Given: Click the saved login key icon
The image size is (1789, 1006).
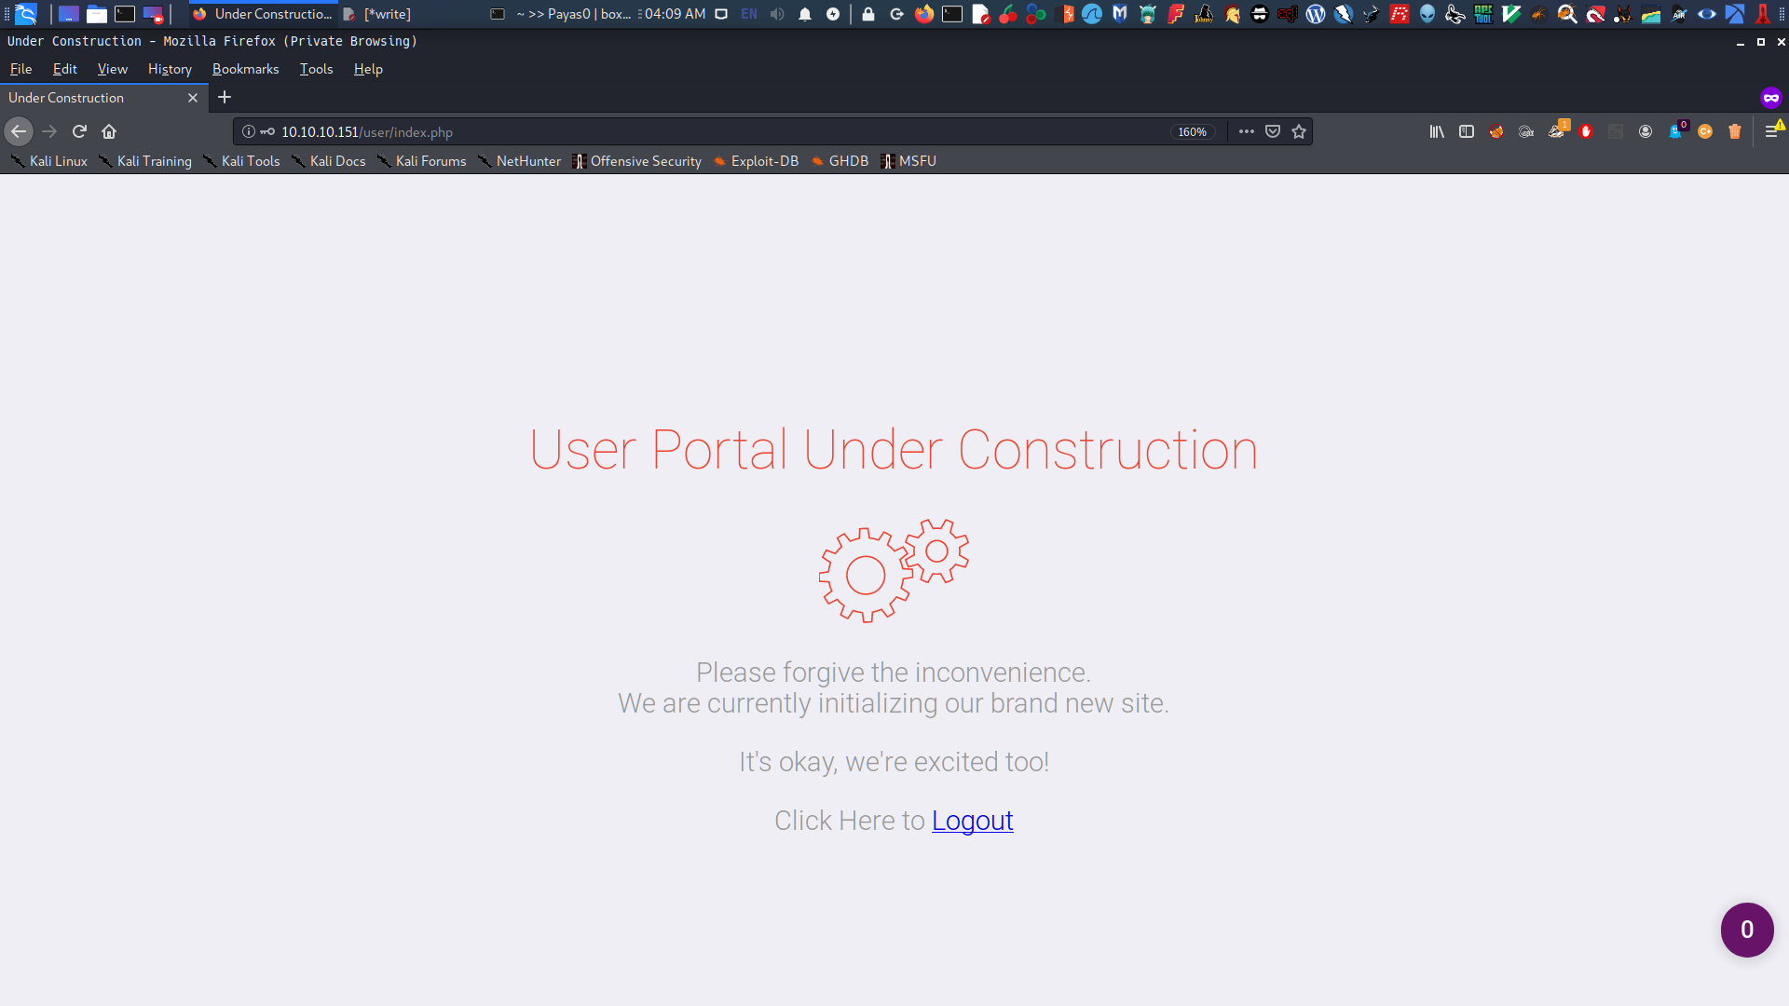Looking at the screenshot, I should [x=267, y=131].
